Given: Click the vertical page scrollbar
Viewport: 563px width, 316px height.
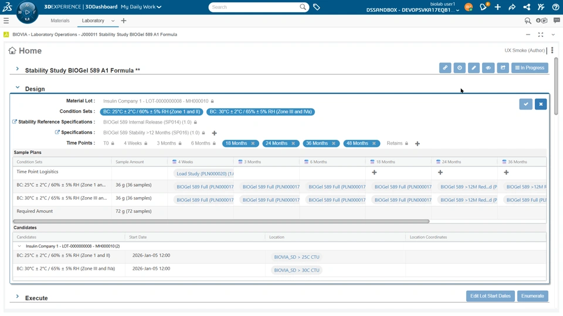Looking at the screenshot, I should pos(556,86).
